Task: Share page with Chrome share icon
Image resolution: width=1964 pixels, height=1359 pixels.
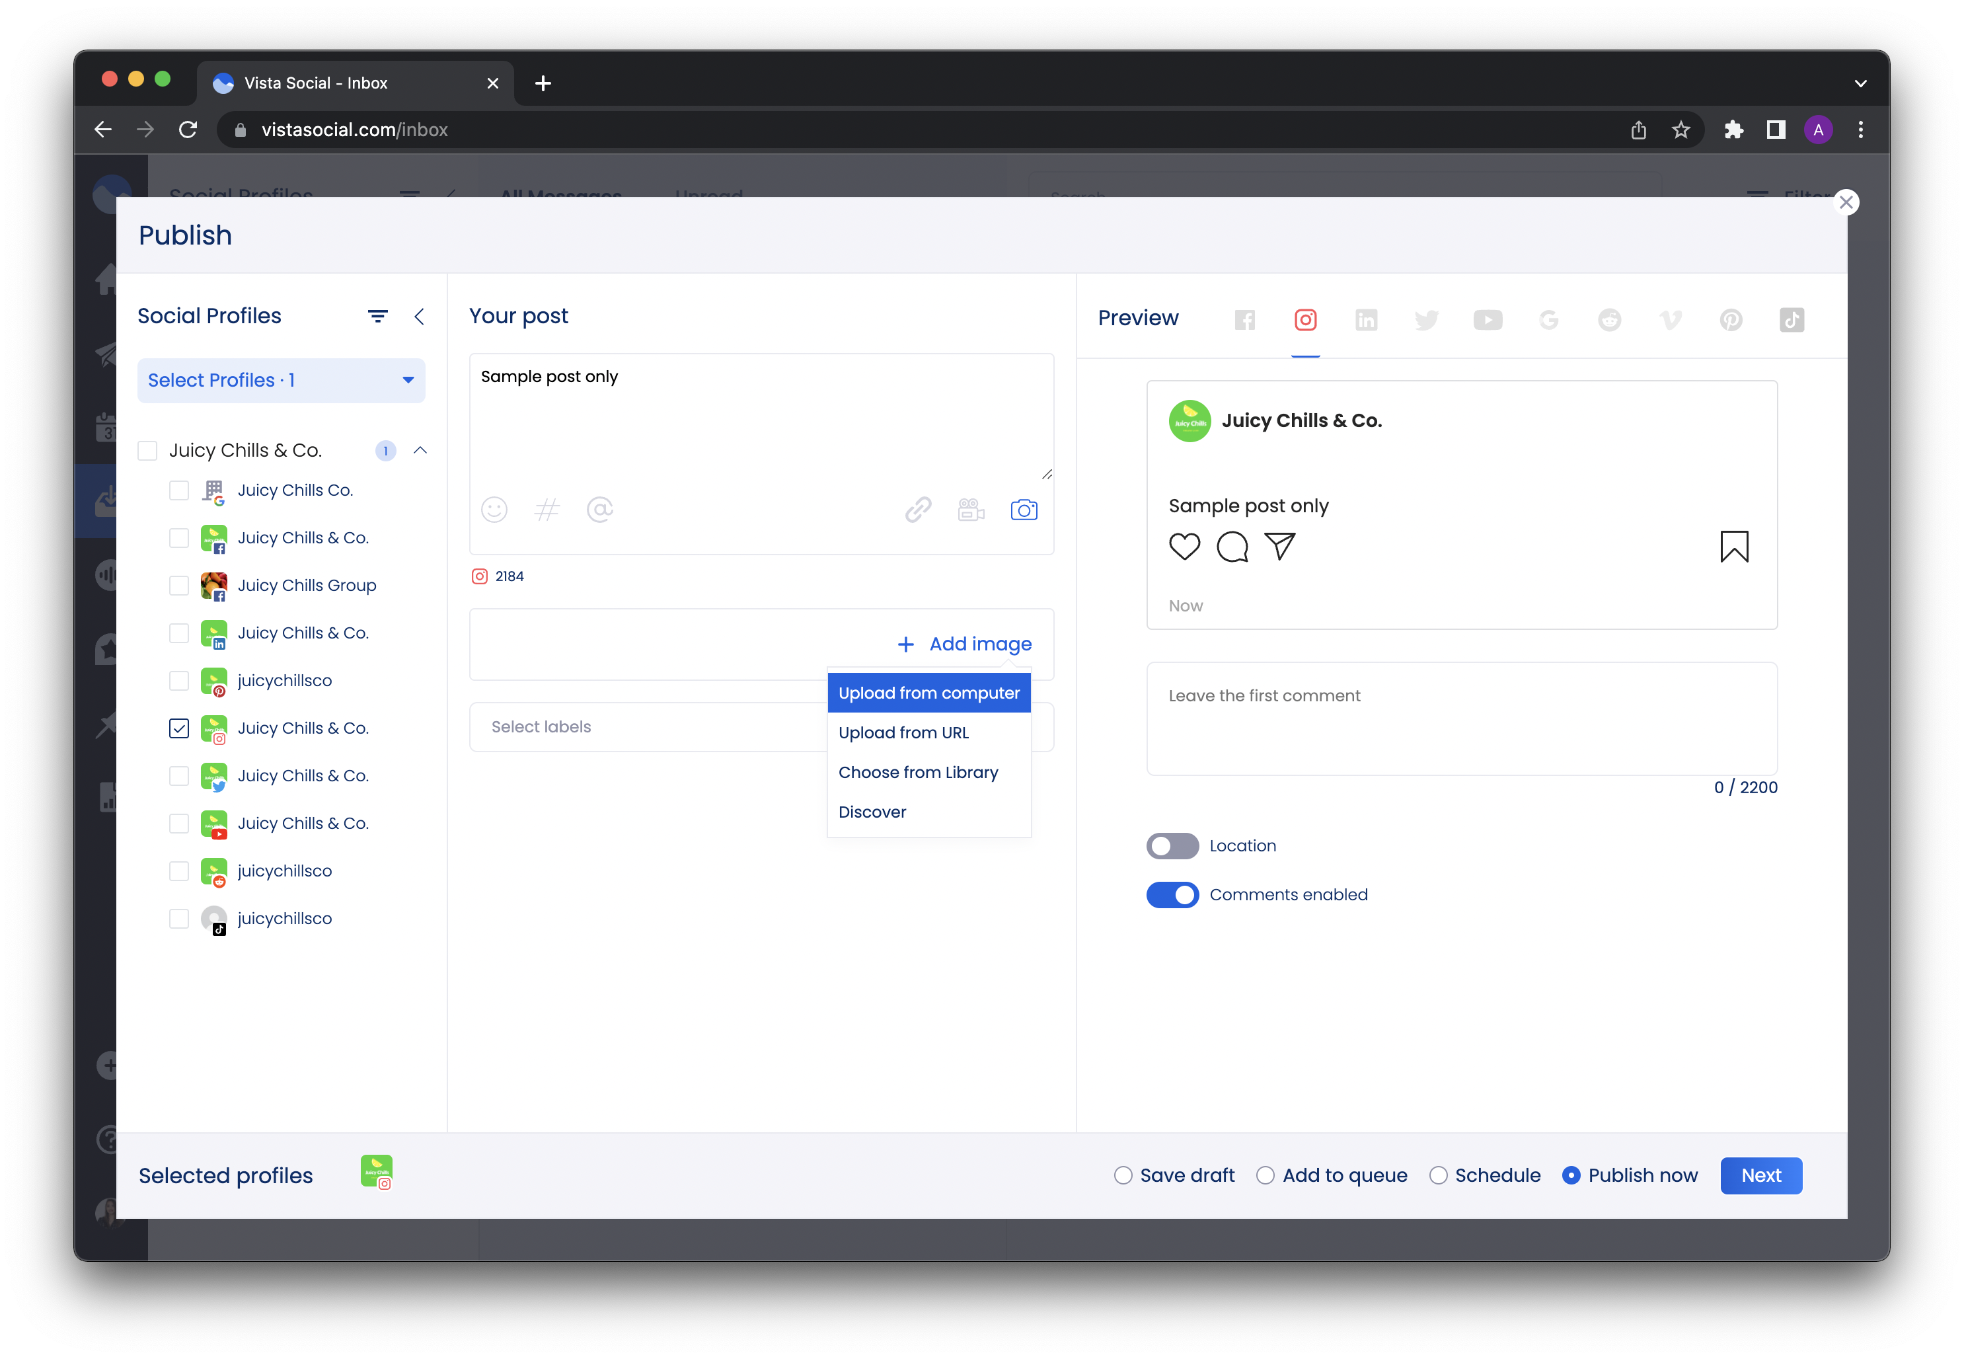Action: 1638,130
